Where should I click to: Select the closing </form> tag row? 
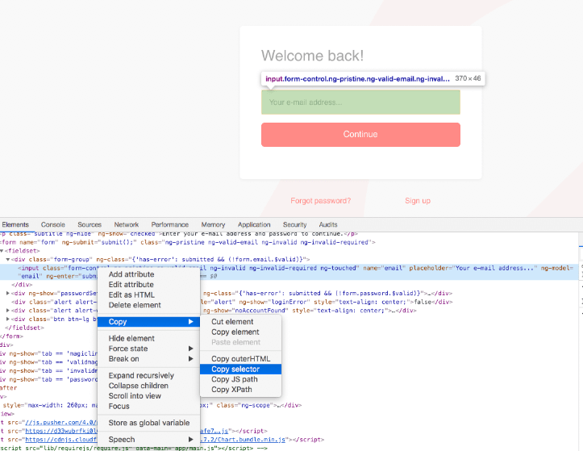click(11, 336)
